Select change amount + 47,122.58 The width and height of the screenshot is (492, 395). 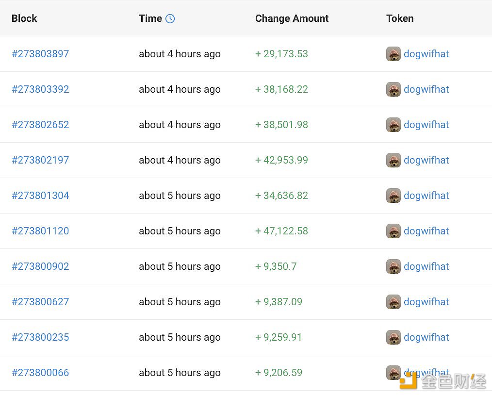pos(282,231)
